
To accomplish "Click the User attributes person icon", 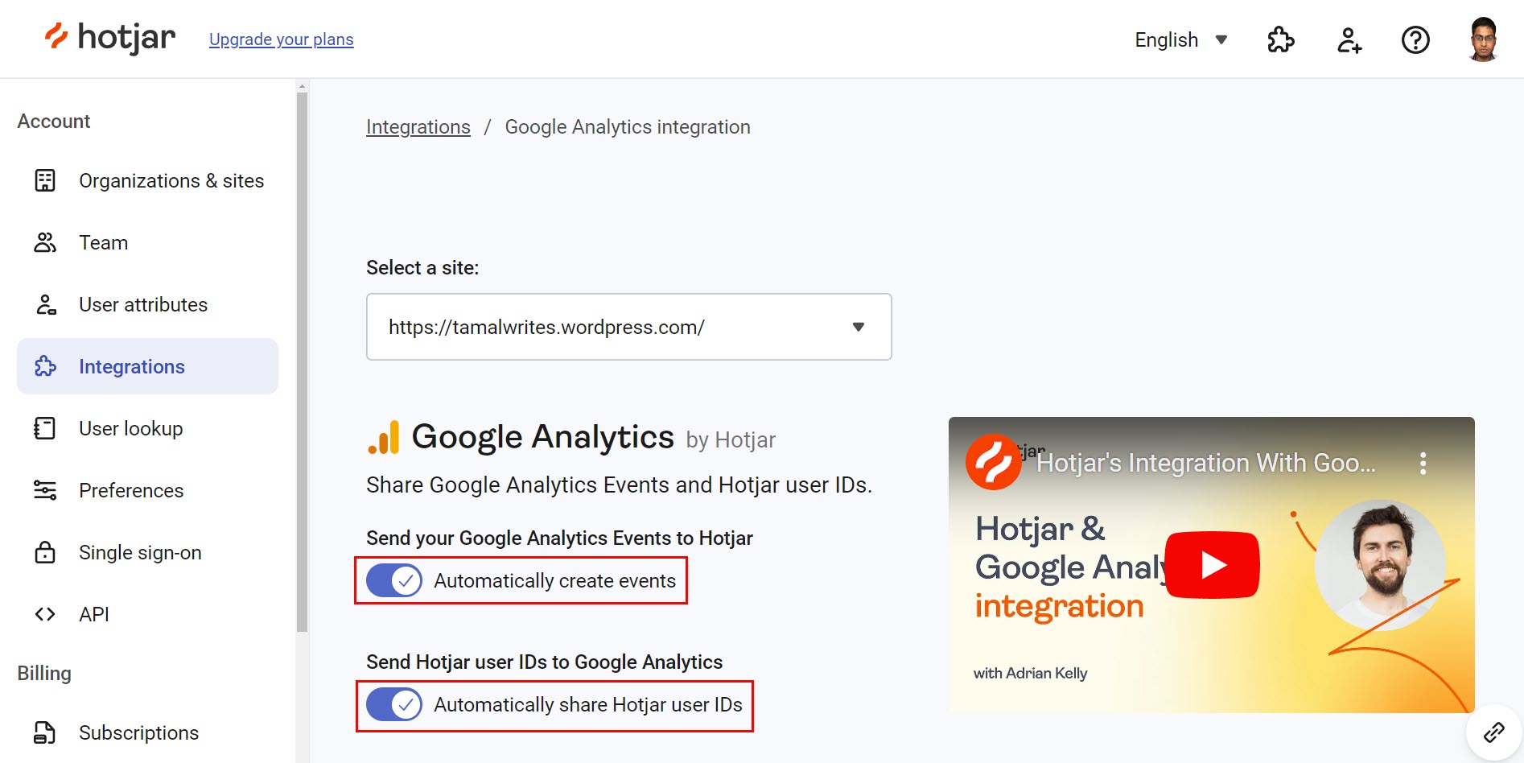I will [45, 304].
